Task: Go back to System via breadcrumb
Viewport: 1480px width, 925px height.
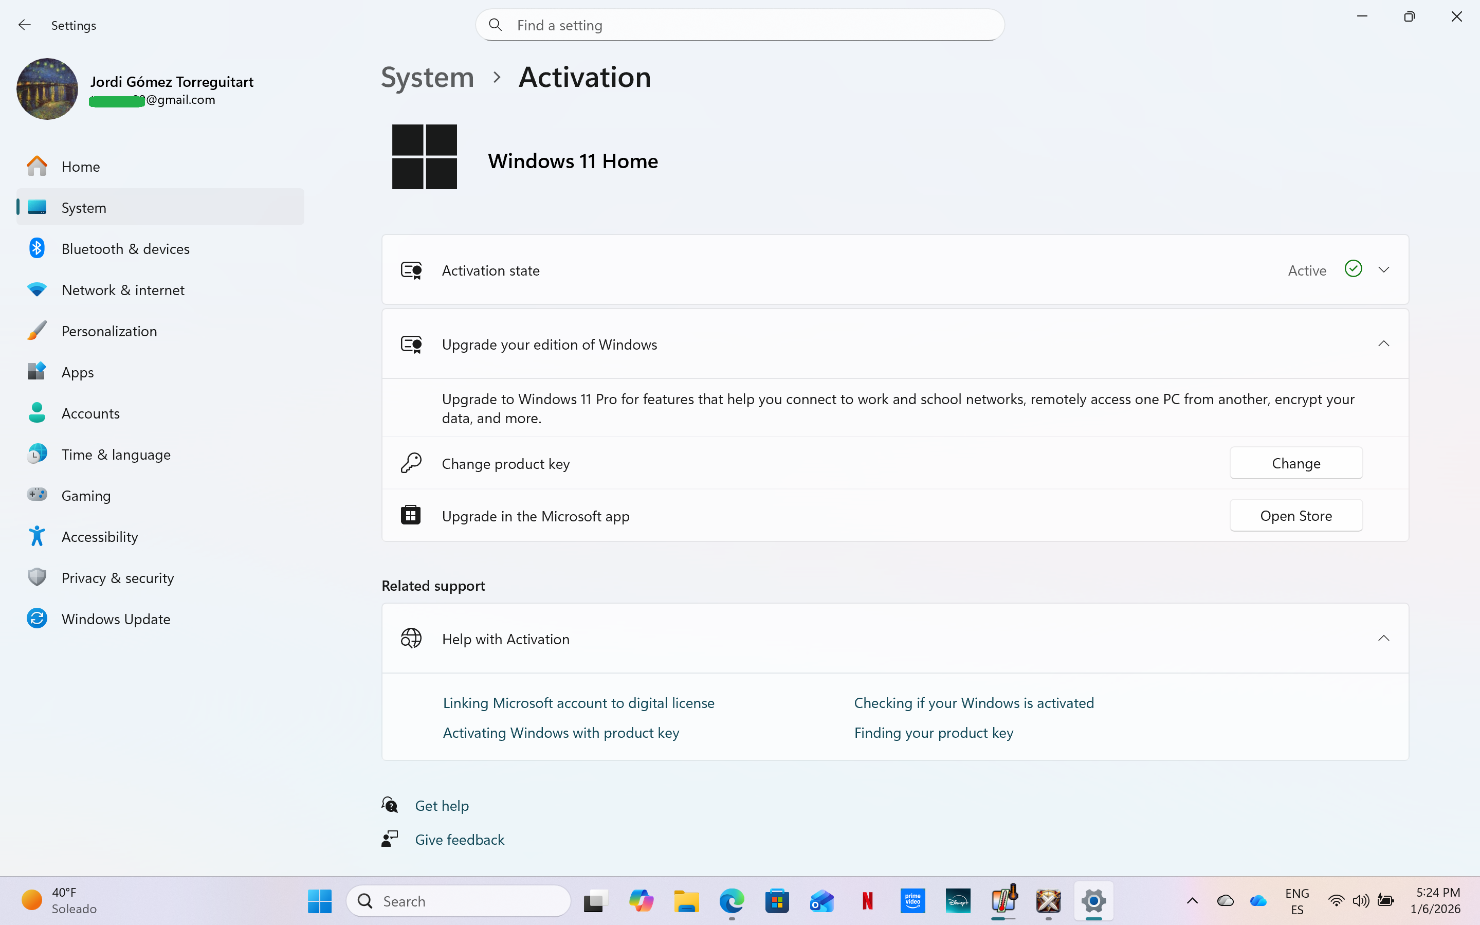Action: 428,77
